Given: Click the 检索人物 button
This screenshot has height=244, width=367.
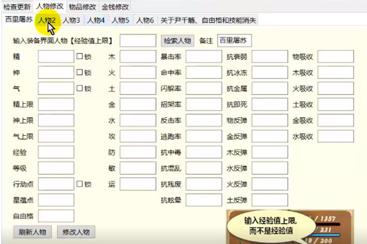Looking at the screenshot, I should 177,41.
